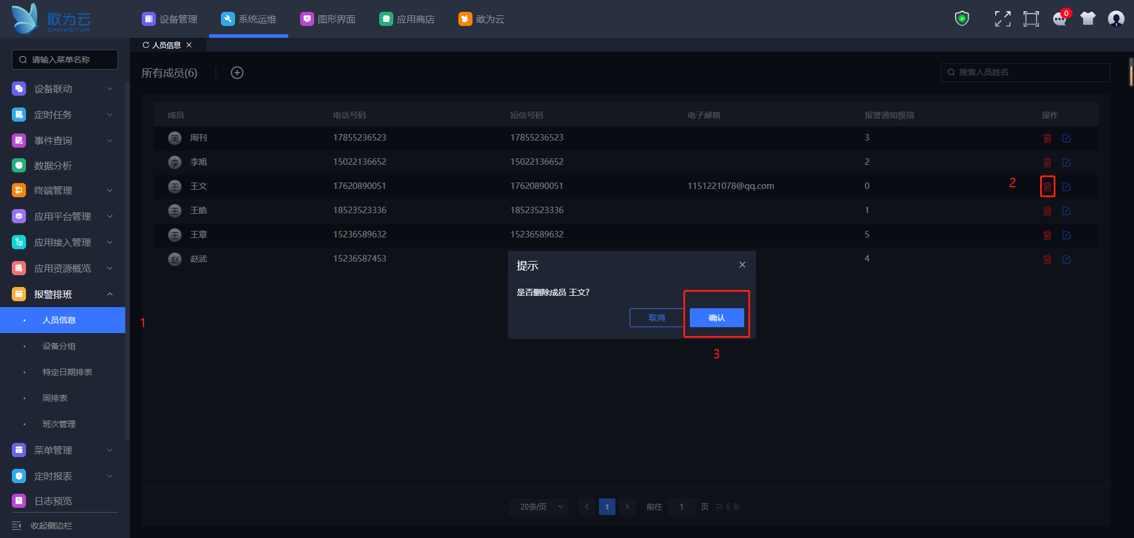Image resolution: width=1134 pixels, height=538 pixels.
Task: Click the email 1151221078@qq.com cell
Action: coord(731,186)
